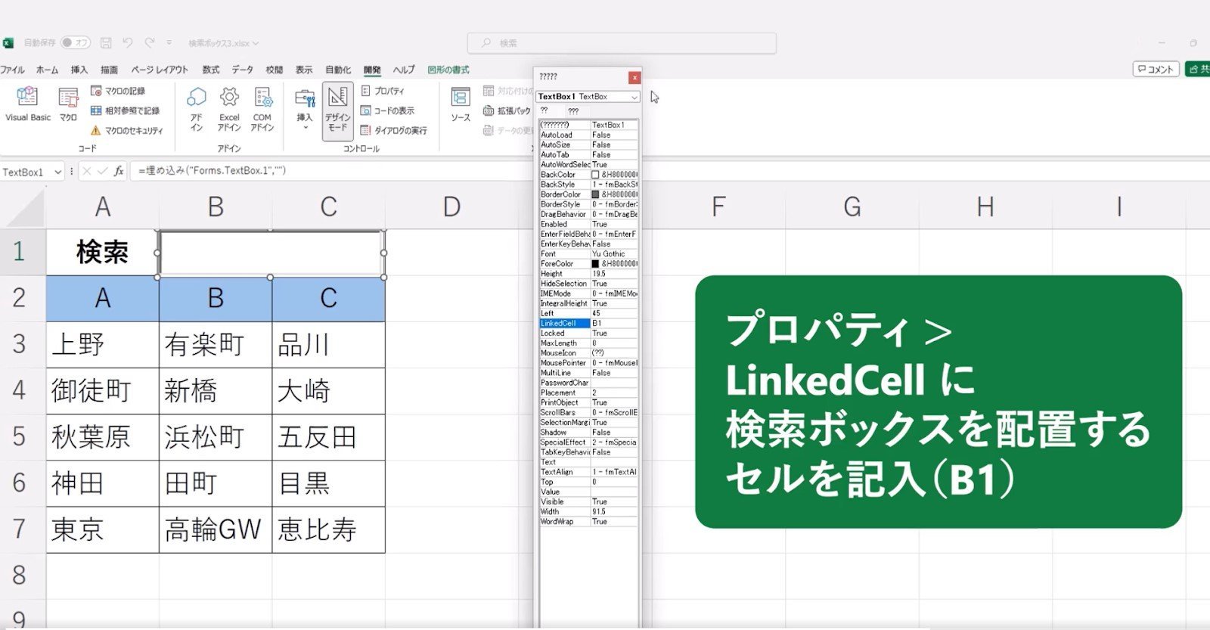Click コードの表示 view code
Image resolution: width=1210 pixels, height=630 pixels.
click(387, 110)
